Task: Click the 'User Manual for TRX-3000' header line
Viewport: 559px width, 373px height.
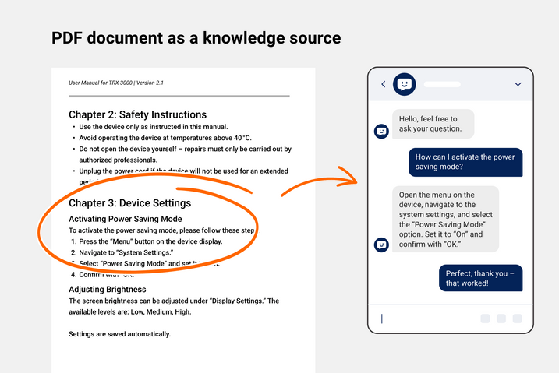Action: tap(116, 83)
